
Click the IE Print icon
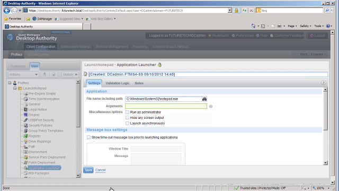point(279,26)
